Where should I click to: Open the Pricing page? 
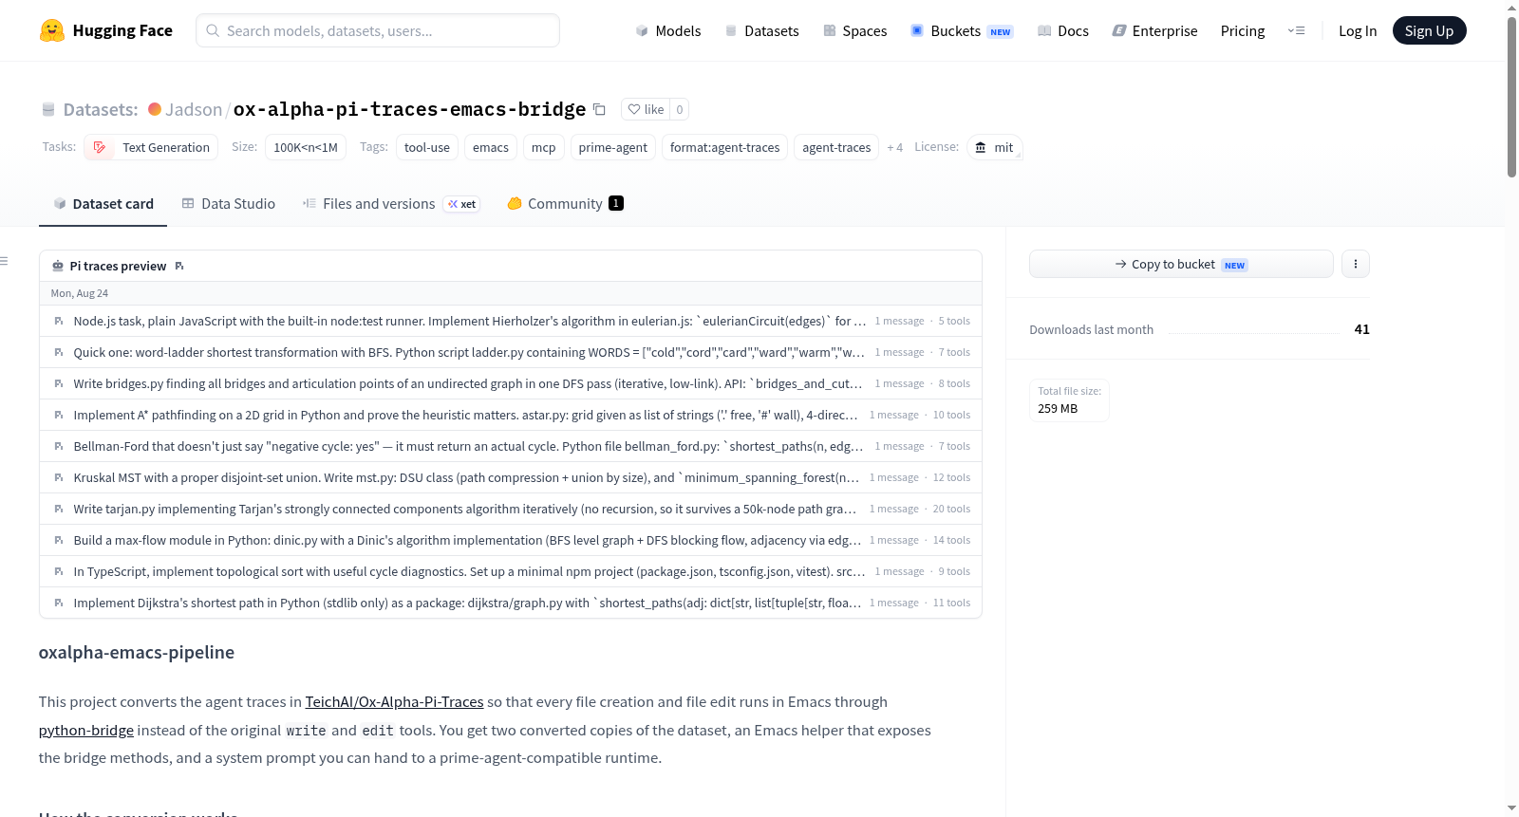1243,30
